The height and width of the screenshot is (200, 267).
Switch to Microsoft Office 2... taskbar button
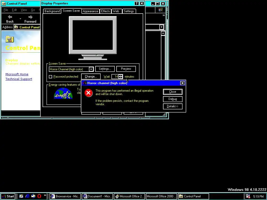[x=129, y=196]
